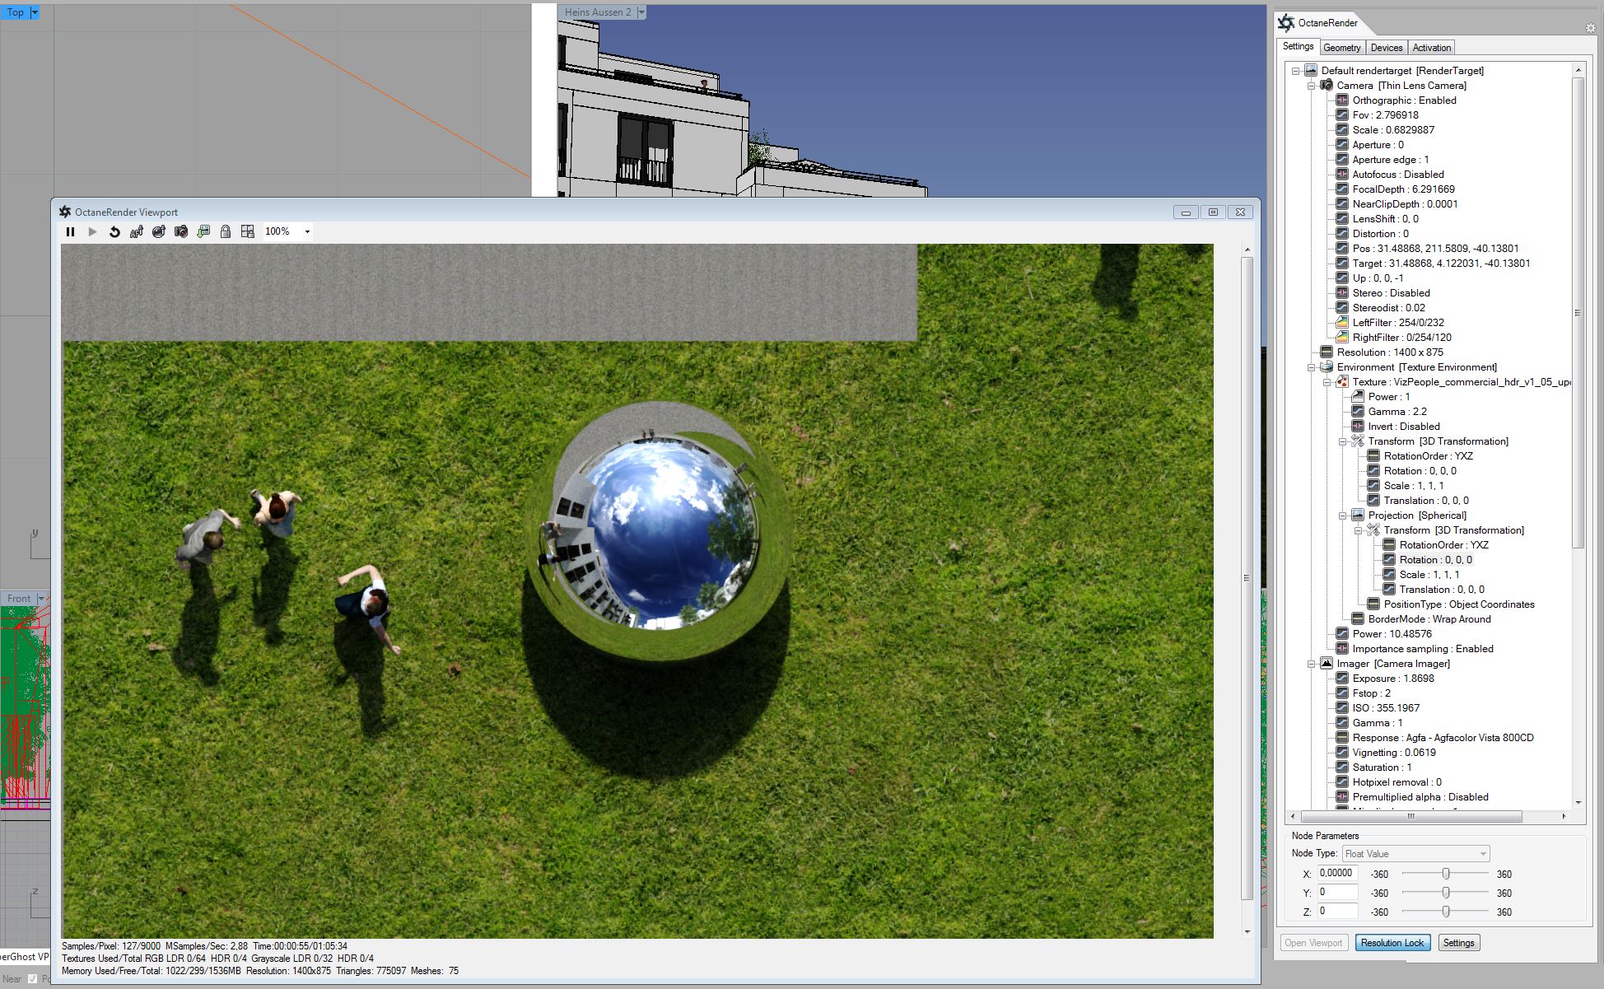
Task: Click the Settings button at panel bottom
Action: click(x=1458, y=943)
